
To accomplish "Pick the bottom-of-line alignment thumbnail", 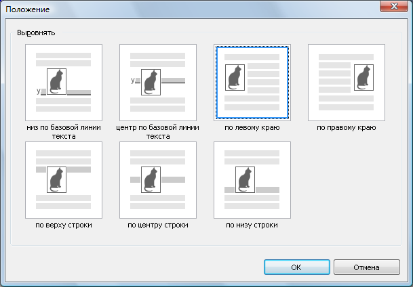I will click(x=252, y=180).
